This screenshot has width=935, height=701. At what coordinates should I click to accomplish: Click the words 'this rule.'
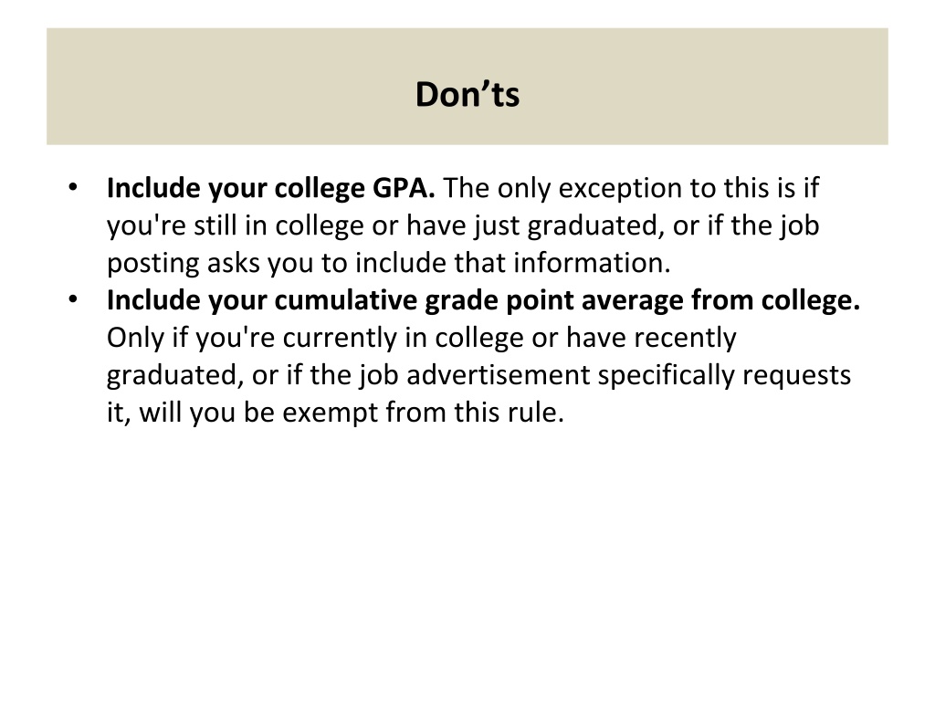tap(510, 413)
